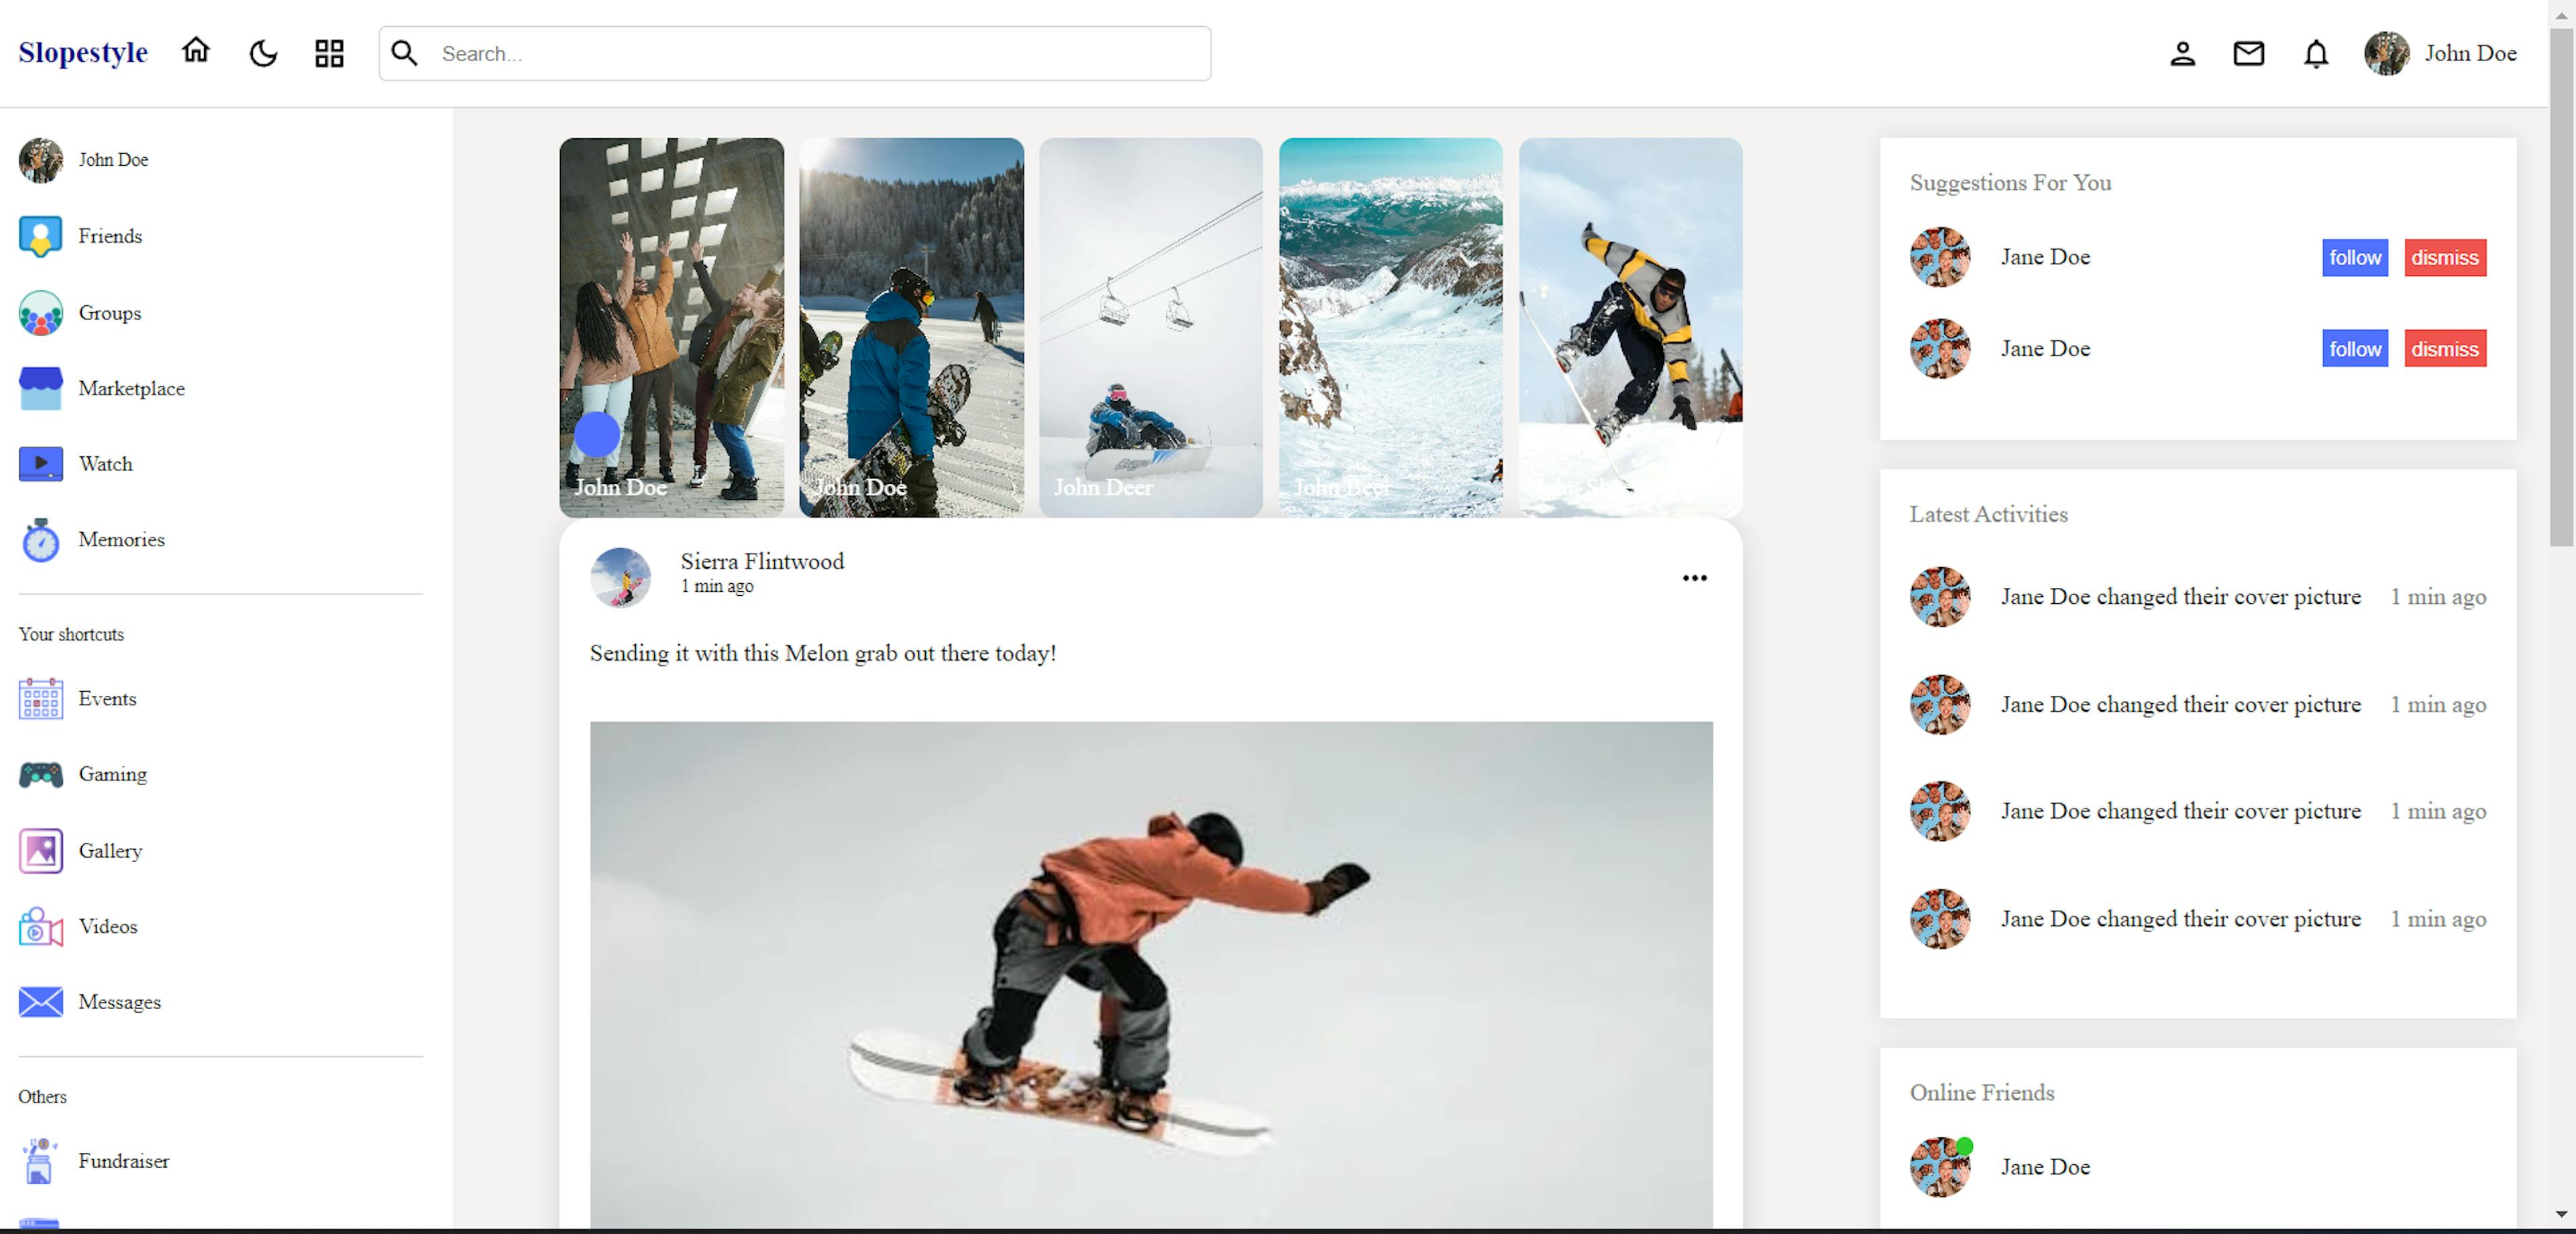Open Marketplace from sidebar

[131, 388]
